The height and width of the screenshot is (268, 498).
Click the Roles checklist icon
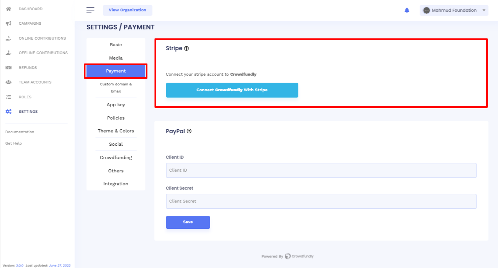(x=8, y=97)
